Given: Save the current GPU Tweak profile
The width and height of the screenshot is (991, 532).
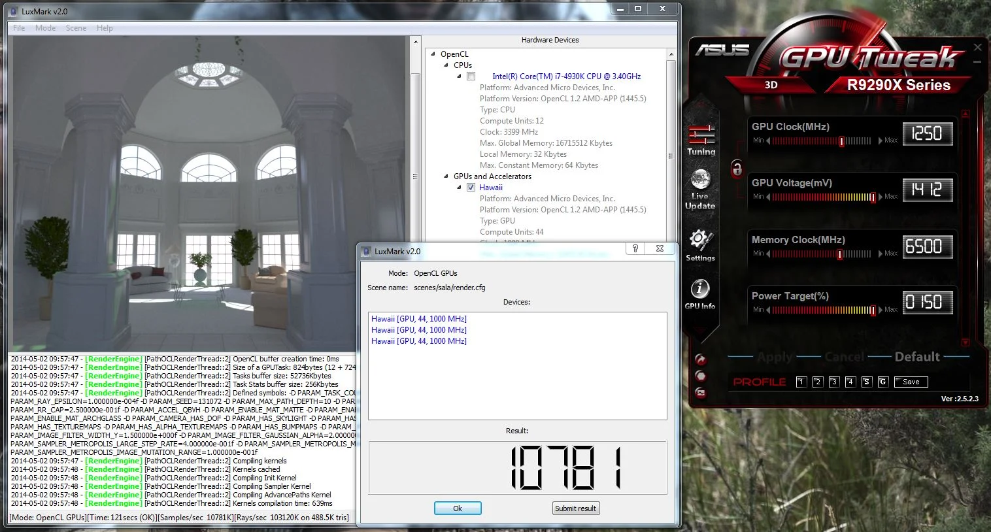Looking at the screenshot, I should pos(911,382).
